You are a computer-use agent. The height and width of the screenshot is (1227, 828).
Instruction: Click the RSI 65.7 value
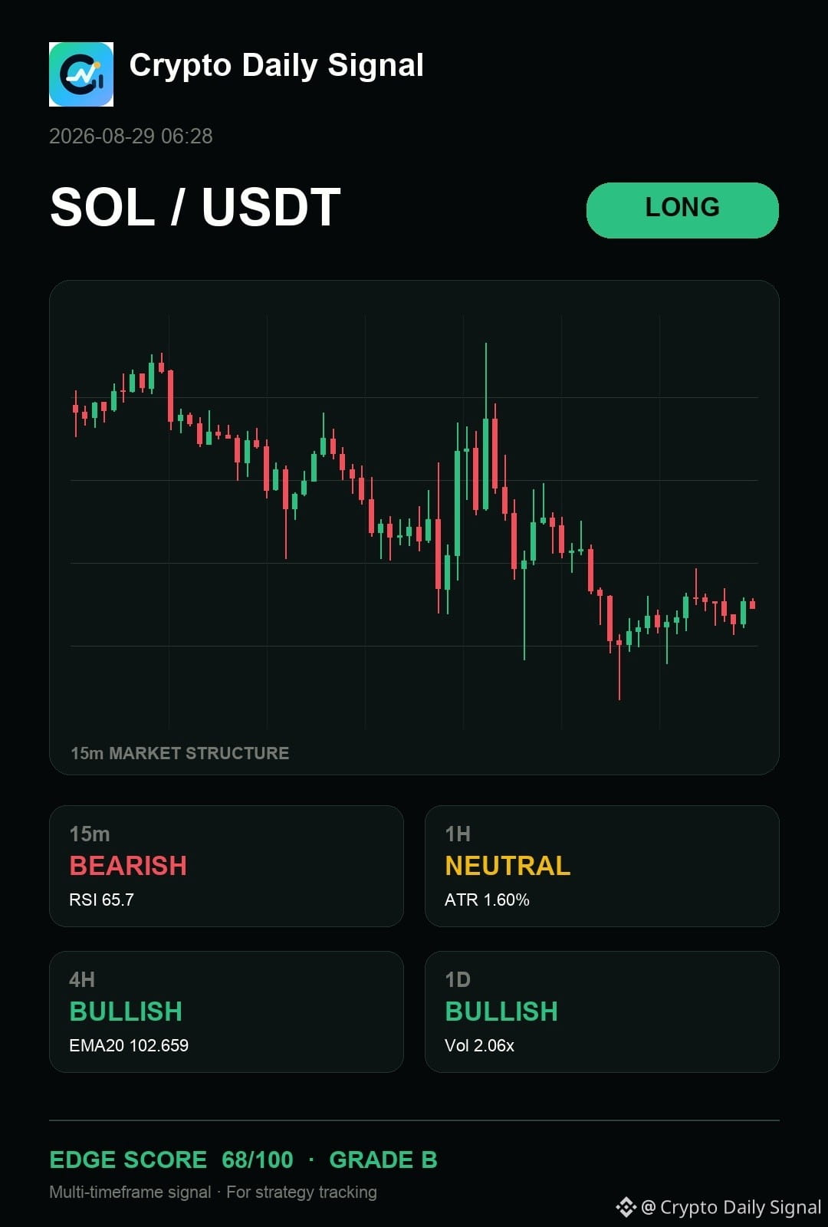pyautogui.click(x=101, y=900)
